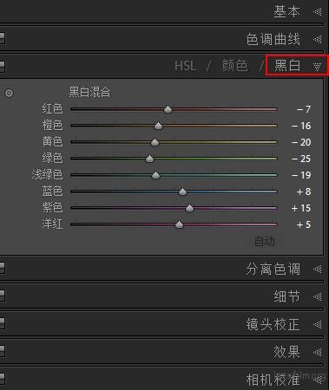
Task: Expand the 镜头校正 panel arrow
Action: (x=318, y=325)
